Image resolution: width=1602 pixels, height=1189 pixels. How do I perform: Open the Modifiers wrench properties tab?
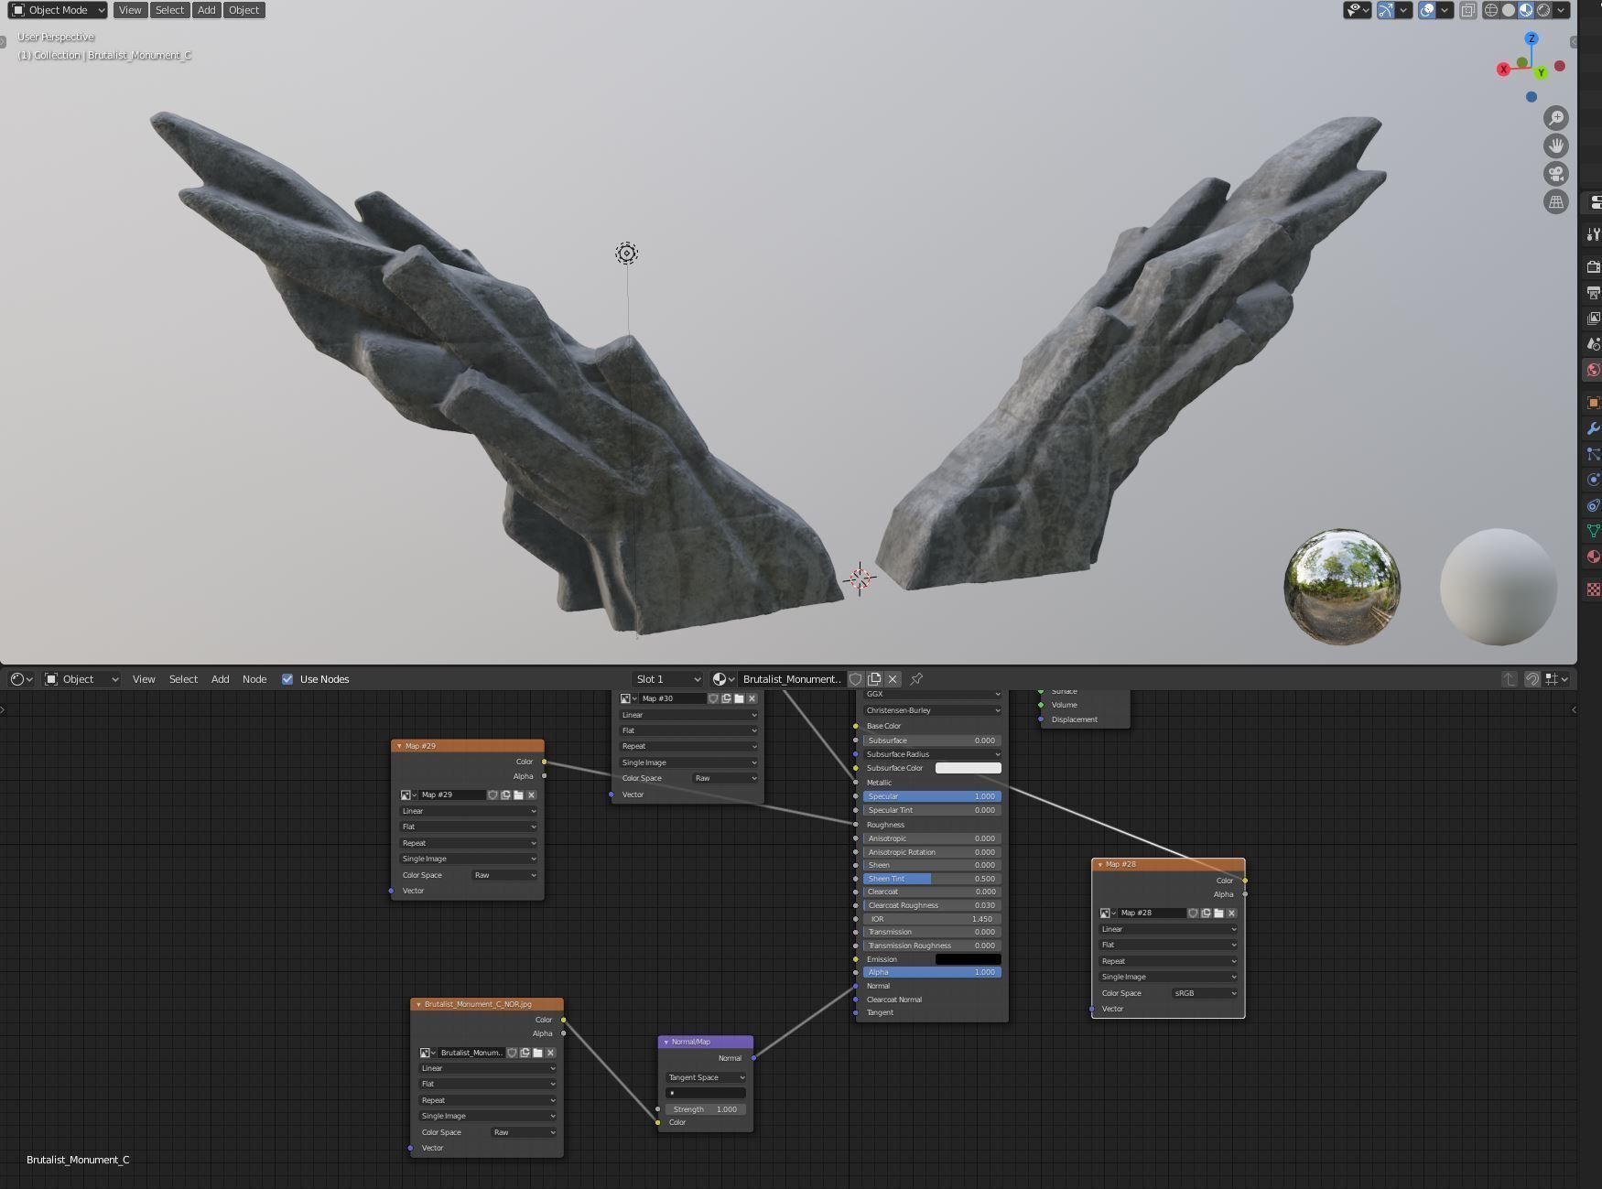point(1593,428)
